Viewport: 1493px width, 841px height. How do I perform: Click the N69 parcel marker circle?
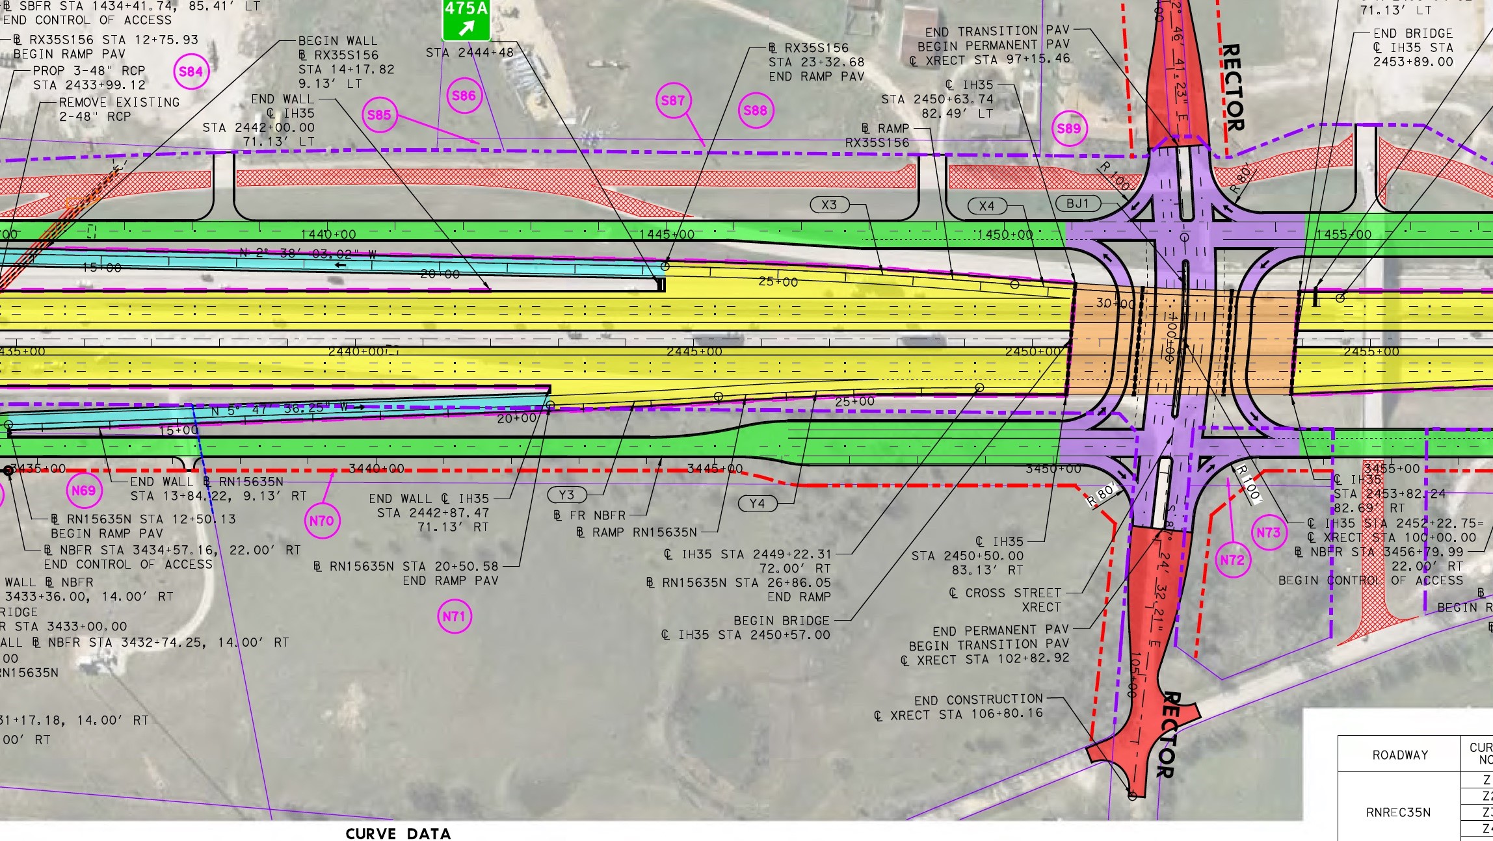click(84, 491)
